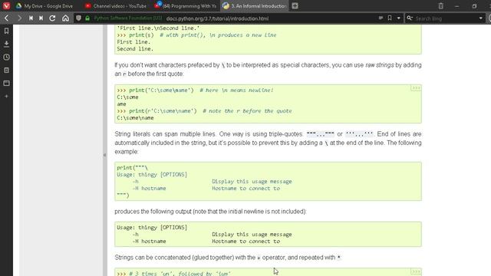491x276 pixels.
Task: Switch to Programming With Yo tab
Action: click(186, 6)
